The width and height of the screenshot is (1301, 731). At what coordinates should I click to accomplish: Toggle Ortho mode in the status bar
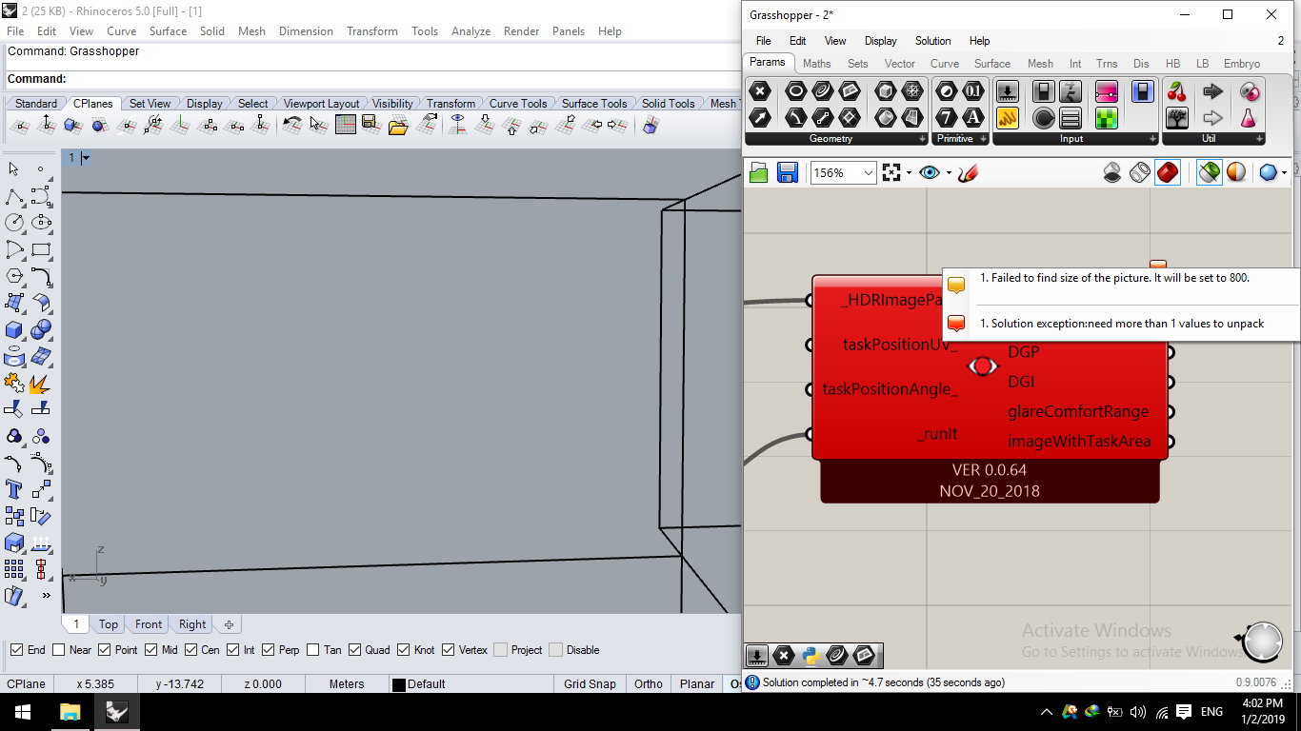[649, 683]
